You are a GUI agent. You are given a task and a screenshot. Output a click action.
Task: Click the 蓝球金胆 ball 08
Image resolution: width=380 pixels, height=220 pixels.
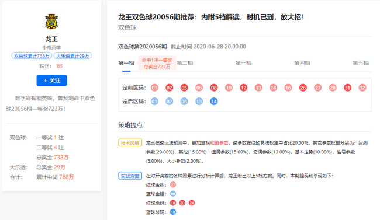click(173, 194)
